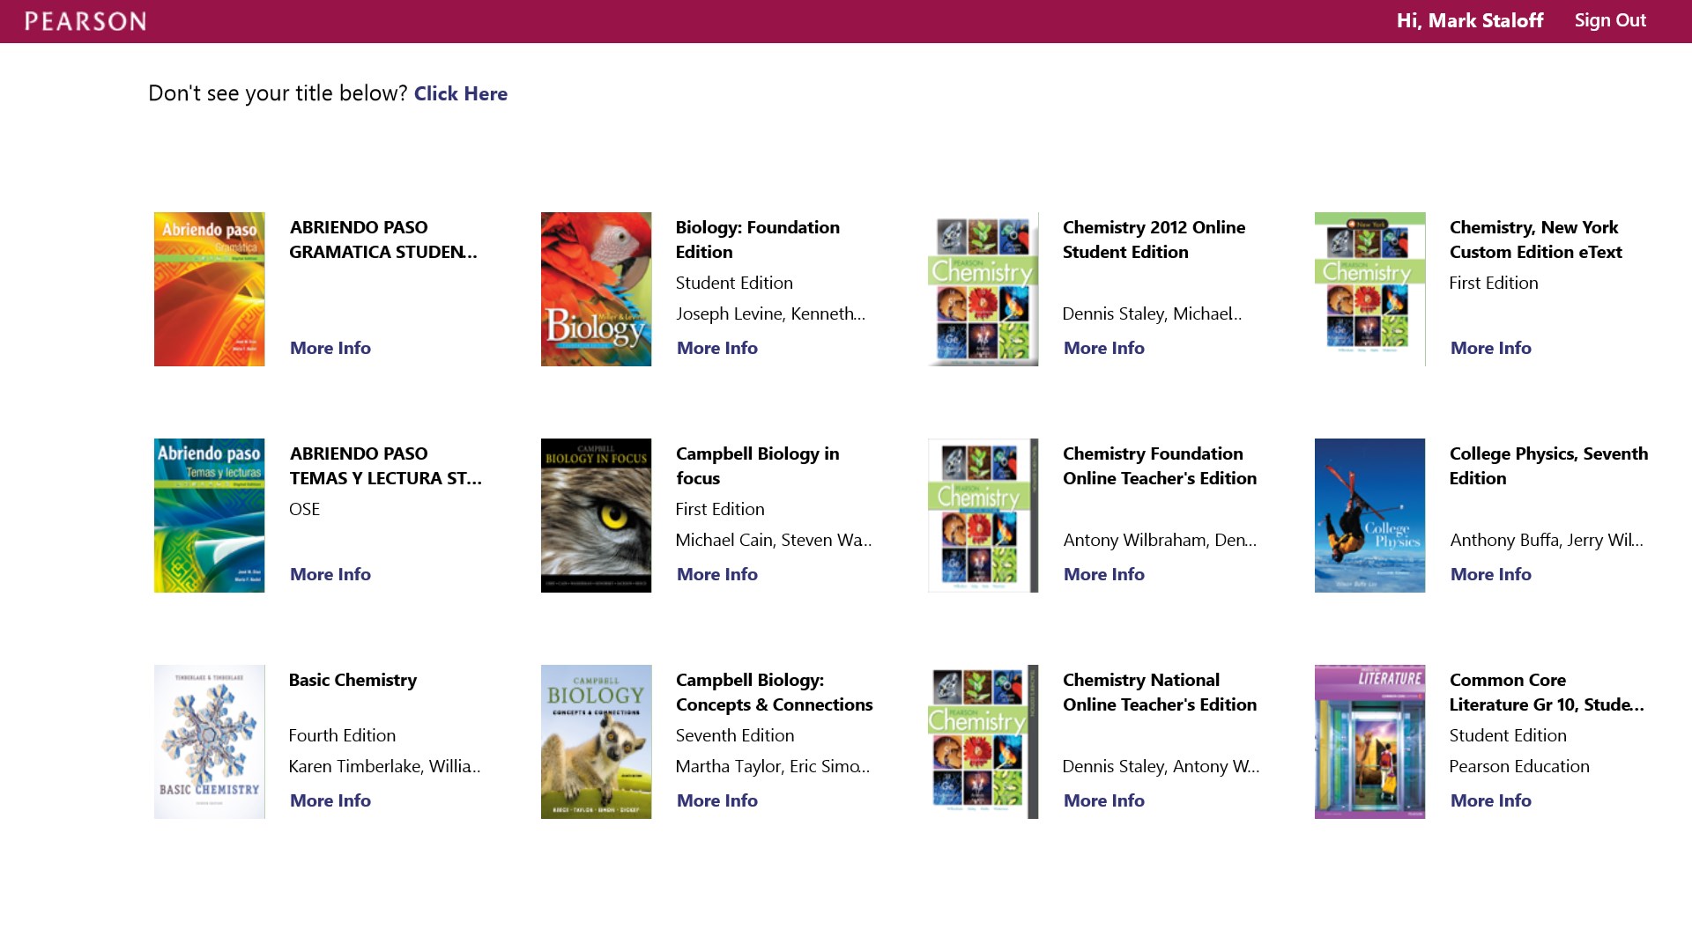The width and height of the screenshot is (1692, 951).
Task: Click Sign Out in the top bar
Action: pyautogui.click(x=1610, y=20)
